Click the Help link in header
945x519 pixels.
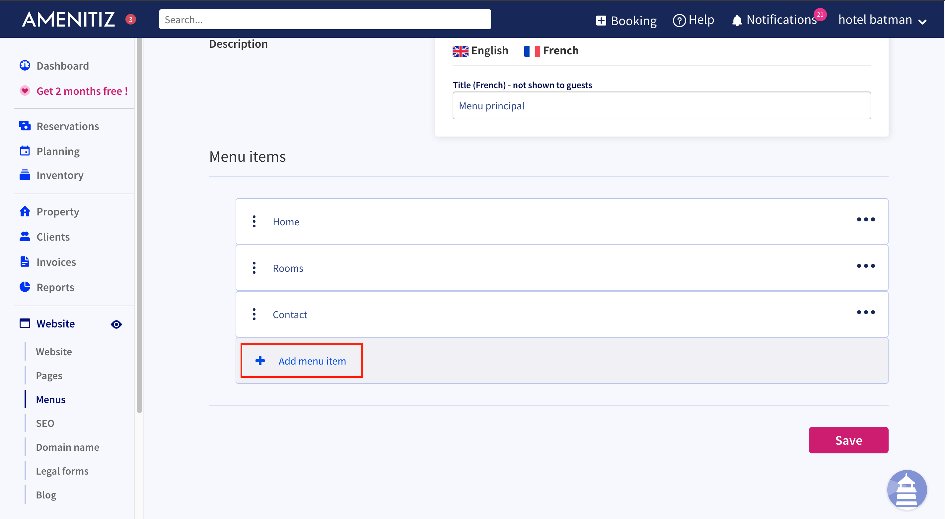693,20
